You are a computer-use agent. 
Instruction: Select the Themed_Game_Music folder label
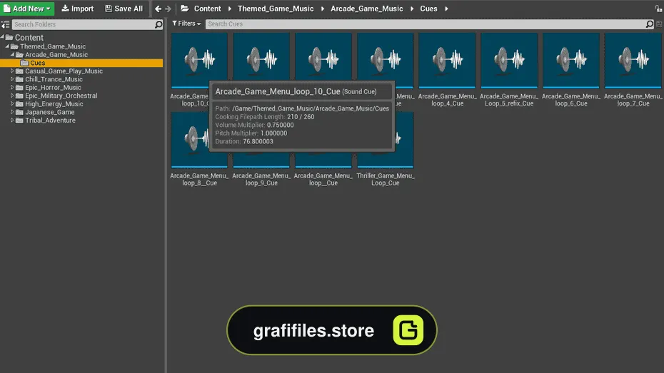click(x=53, y=46)
